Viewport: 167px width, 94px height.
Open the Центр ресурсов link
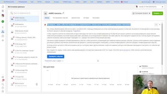pyautogui.click(x=124, y=50)
